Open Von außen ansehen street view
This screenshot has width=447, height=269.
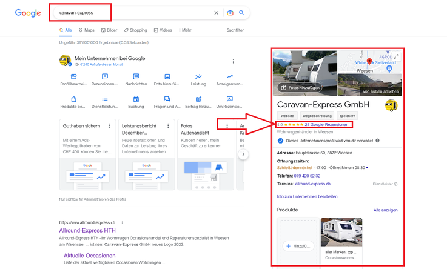[x=370, y=85]
